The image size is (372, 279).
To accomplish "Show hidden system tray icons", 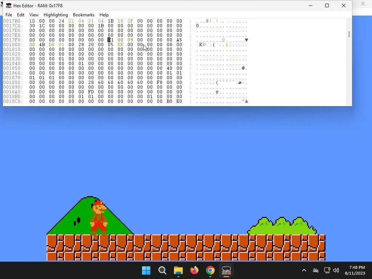I will pos(304,270).
